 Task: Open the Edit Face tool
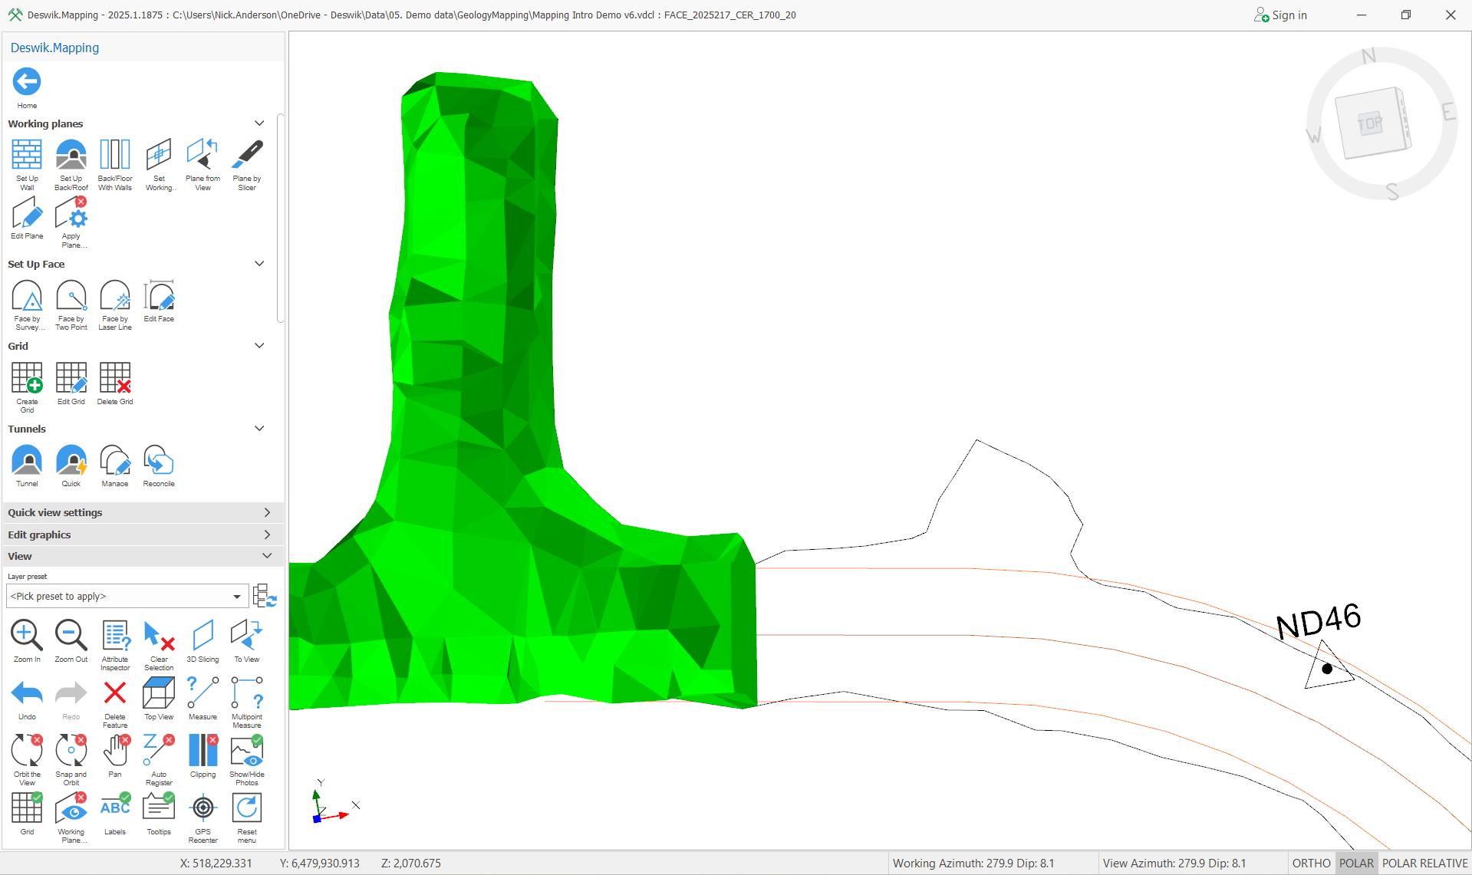tap(159, 301)
